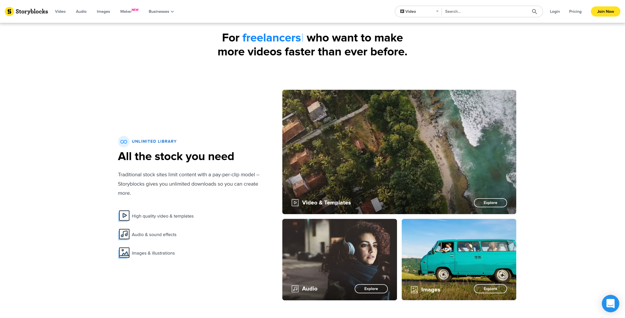
Task: Click the play icon on Video & Templates card
Action: click(295, 203)
